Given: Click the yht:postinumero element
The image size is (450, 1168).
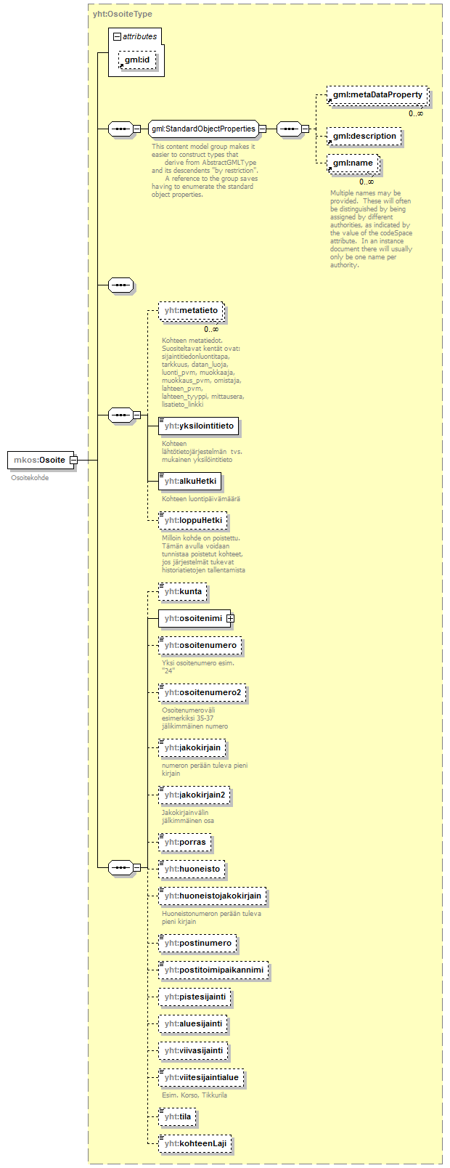Looking at the screenshot, I should click(197, 944).
